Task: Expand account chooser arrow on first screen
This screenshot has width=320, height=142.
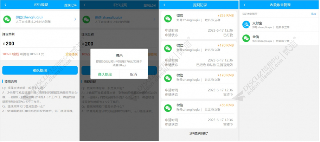Action: (75, 19)
